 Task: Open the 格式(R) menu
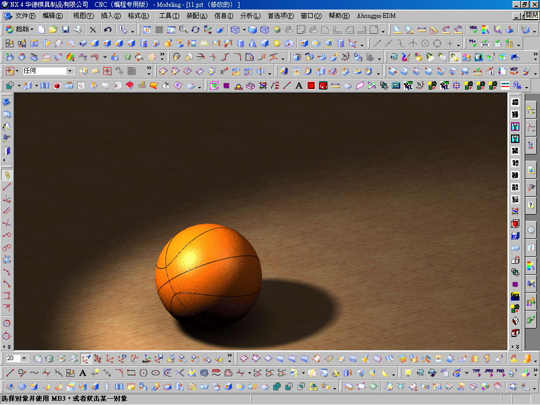[139, 16]
